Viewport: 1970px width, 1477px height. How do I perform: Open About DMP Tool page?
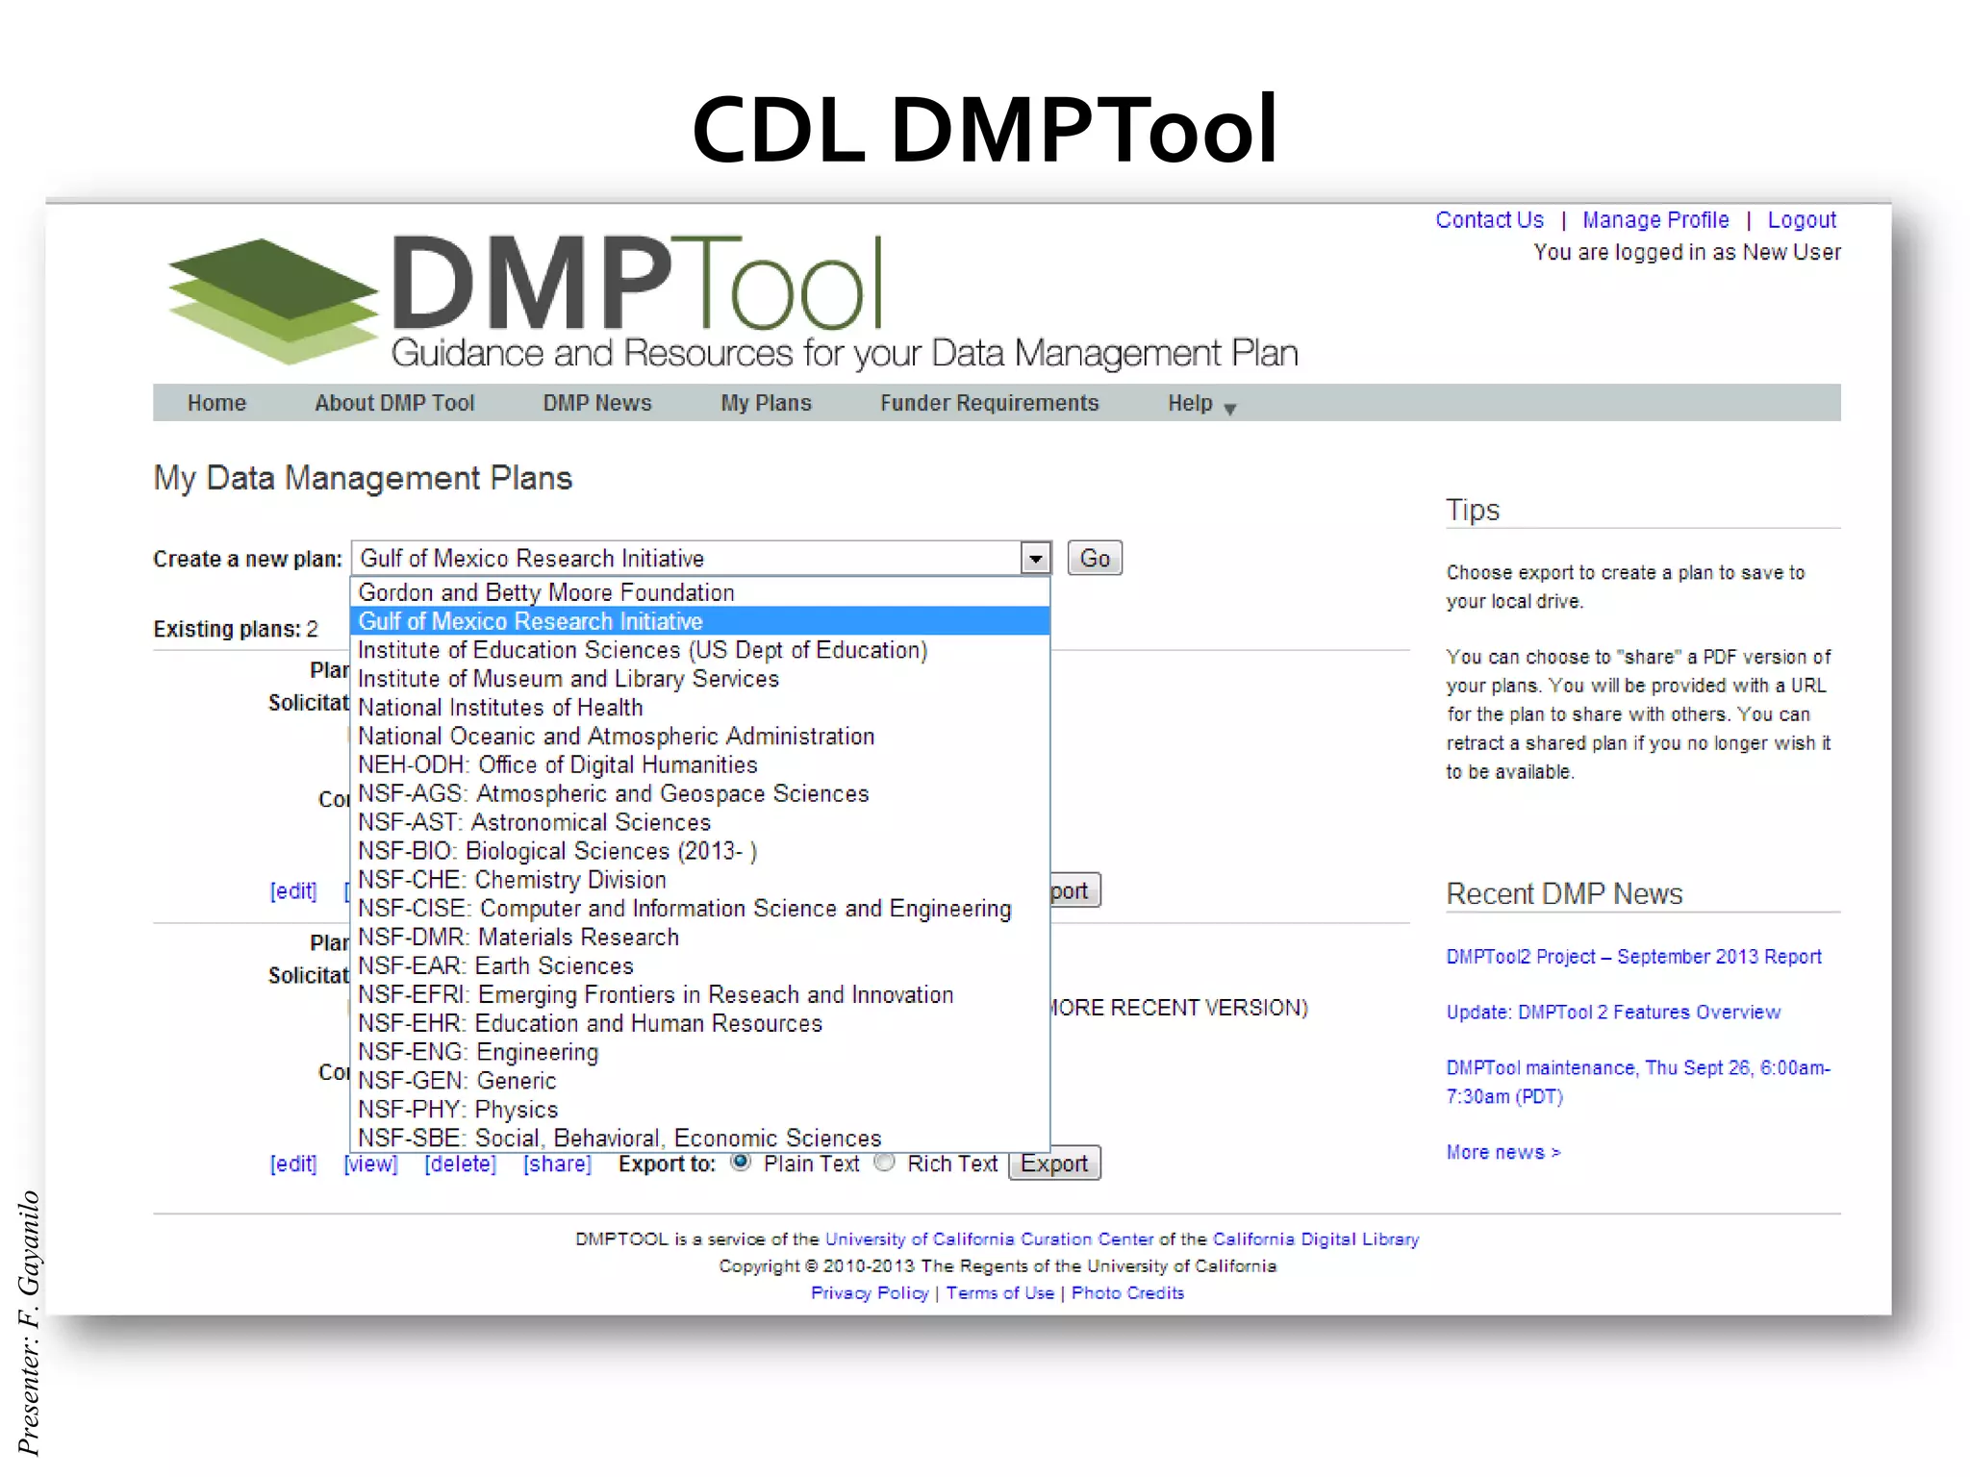[394, 403]
